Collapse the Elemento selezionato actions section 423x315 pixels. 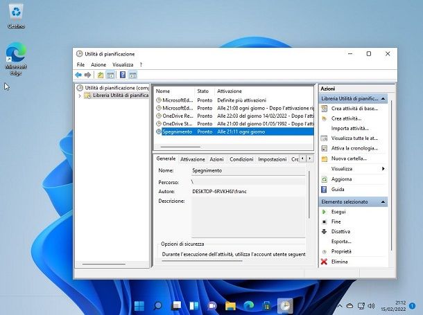point(383,202)
